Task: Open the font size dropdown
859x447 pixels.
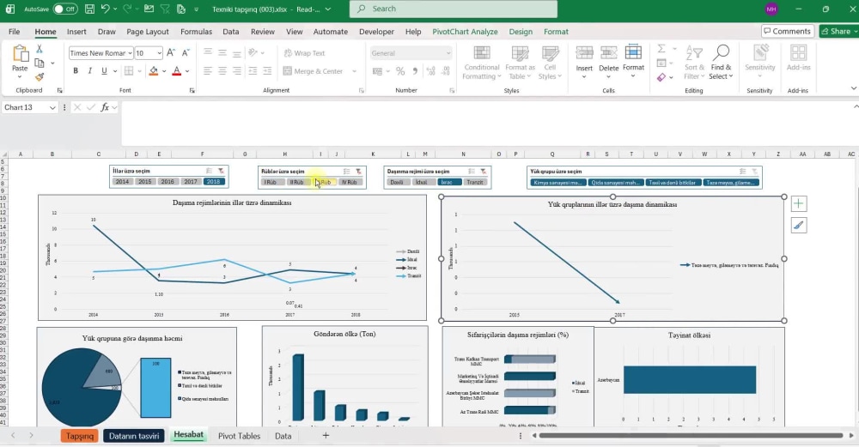Action: [x=160, y=53]
